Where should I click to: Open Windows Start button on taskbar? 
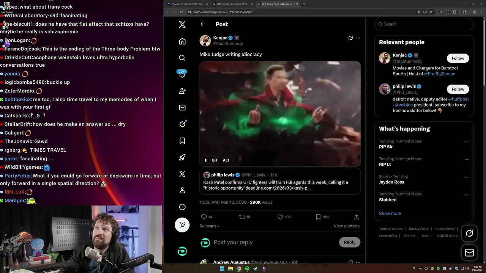tap(222, 268)
